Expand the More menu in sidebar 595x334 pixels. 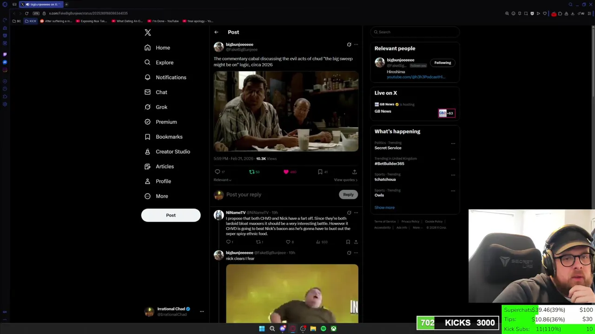(156, 196)
